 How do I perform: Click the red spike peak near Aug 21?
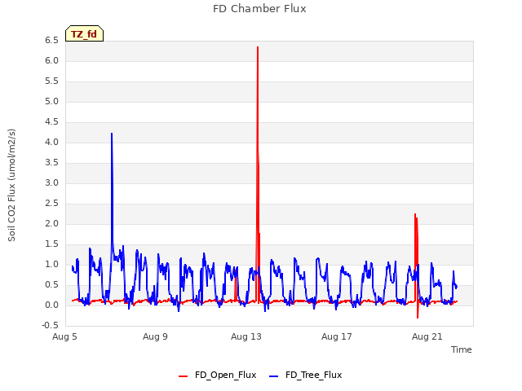(x=415, y=214)
